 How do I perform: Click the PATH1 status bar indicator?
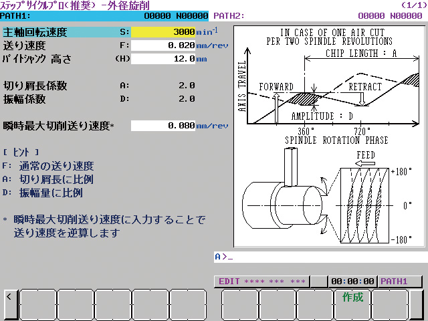tap(400, 282)
